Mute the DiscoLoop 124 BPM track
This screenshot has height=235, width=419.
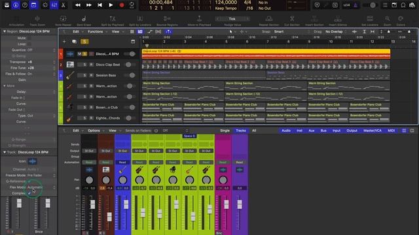pos(79,54)
